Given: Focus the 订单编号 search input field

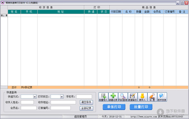Looking at the screenshot, I should pos(60,108).
